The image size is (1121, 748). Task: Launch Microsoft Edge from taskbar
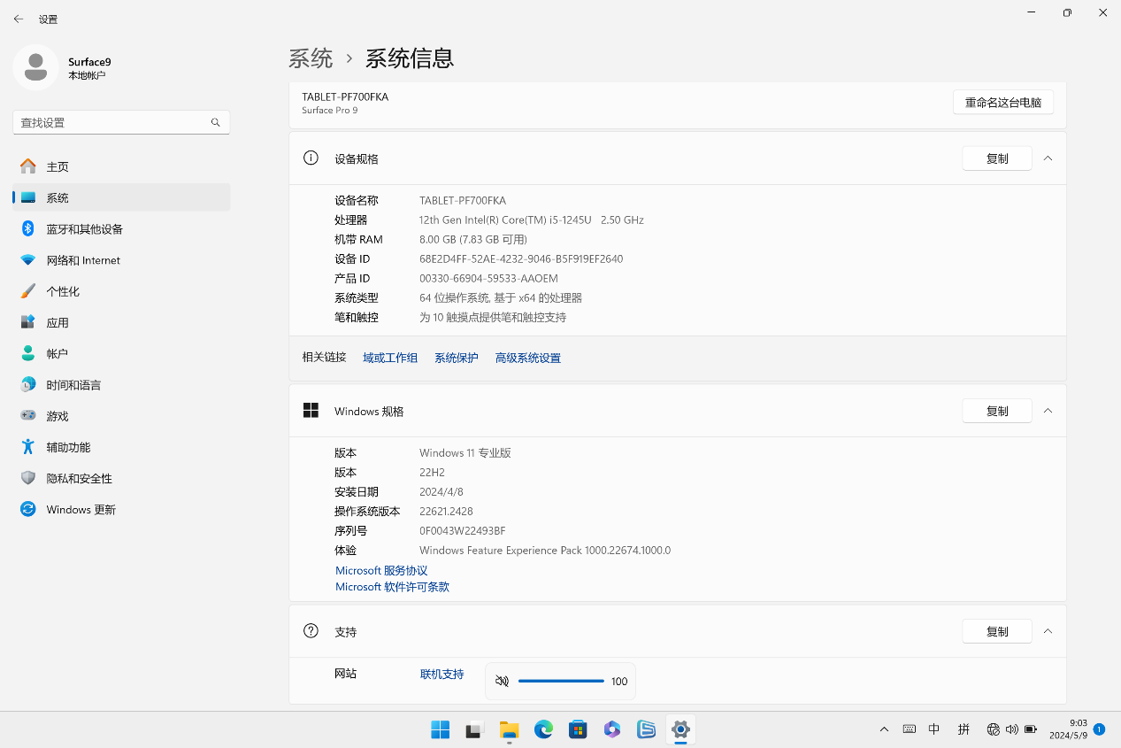[x=543, y=729]
